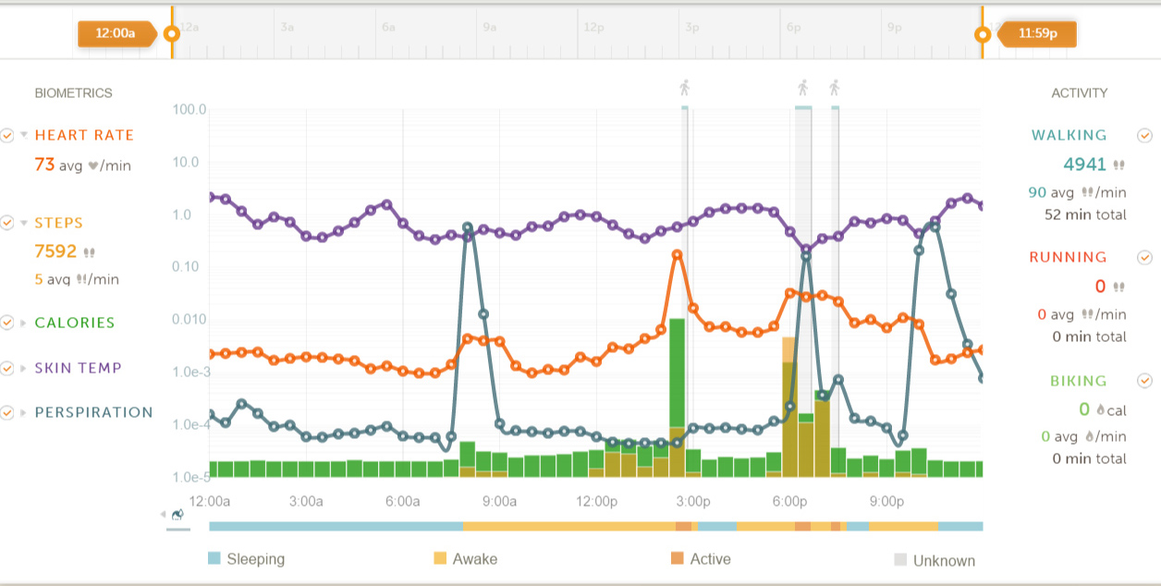Click the sleep icon below the chart
Screen dimensions: 1161x586
[x=177, y=515]
